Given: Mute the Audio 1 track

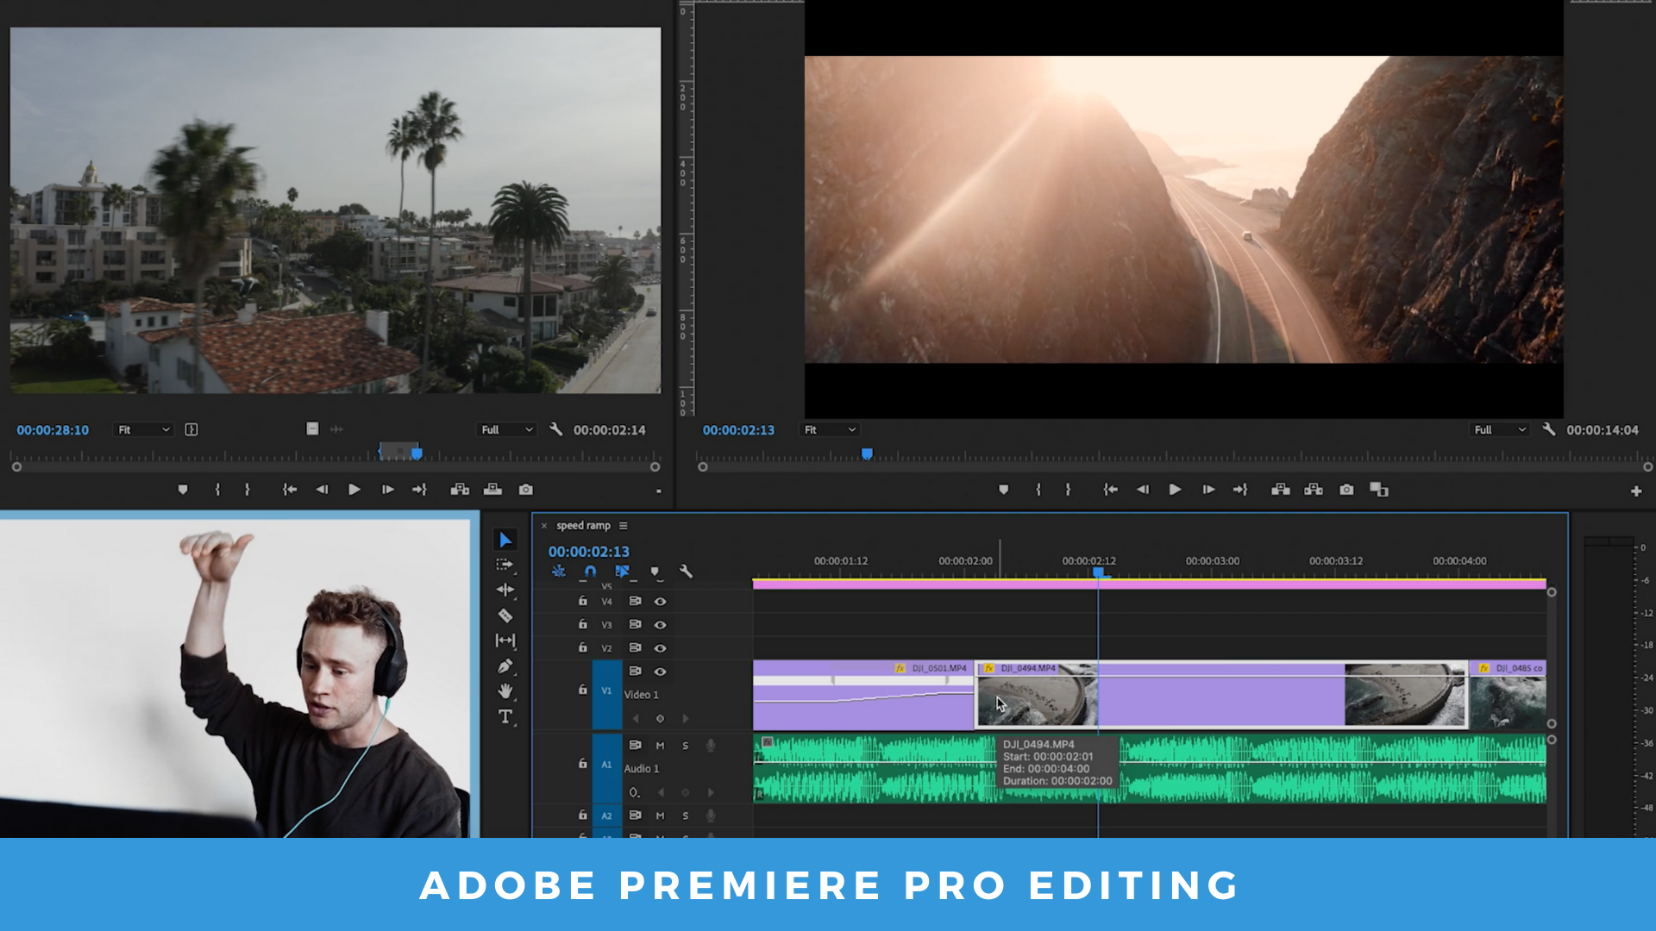Looking at the screenshot, I should (660, 746).
